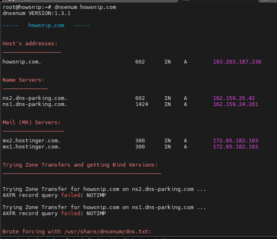
Task: Click IP address 193.203.187.236
Action: point(237,62)
